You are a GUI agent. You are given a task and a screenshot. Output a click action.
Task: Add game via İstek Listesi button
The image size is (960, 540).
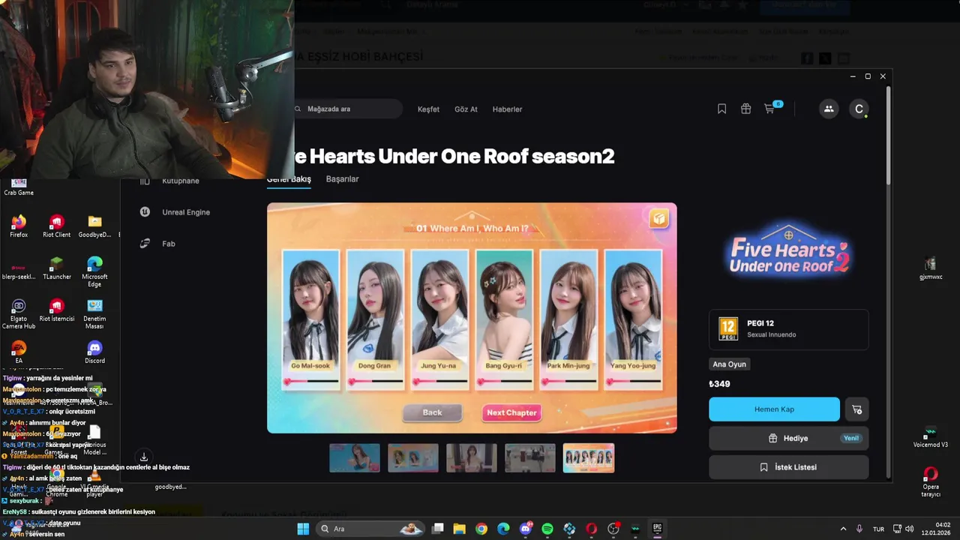788,467
